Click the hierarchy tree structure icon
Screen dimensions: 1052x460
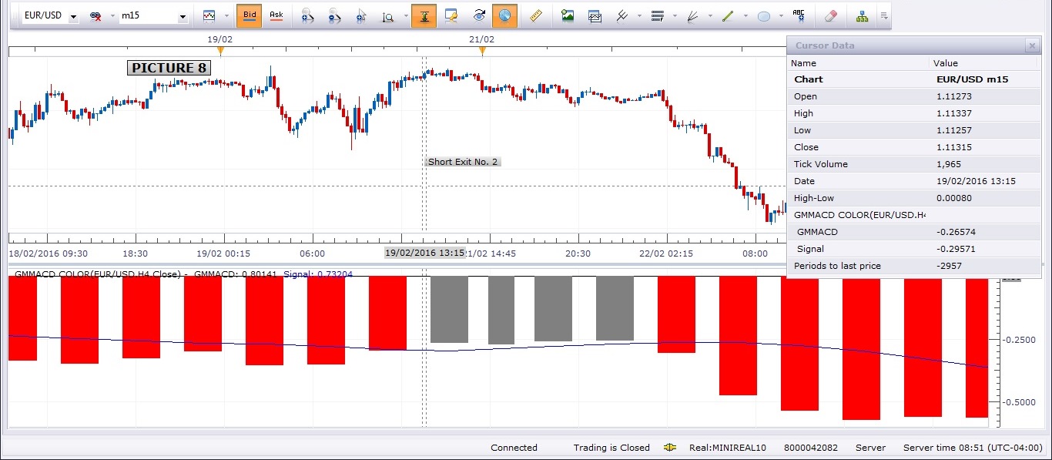862,15
